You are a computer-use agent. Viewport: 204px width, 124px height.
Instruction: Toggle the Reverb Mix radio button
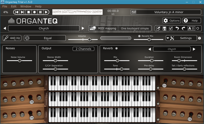tap(139, 36)
